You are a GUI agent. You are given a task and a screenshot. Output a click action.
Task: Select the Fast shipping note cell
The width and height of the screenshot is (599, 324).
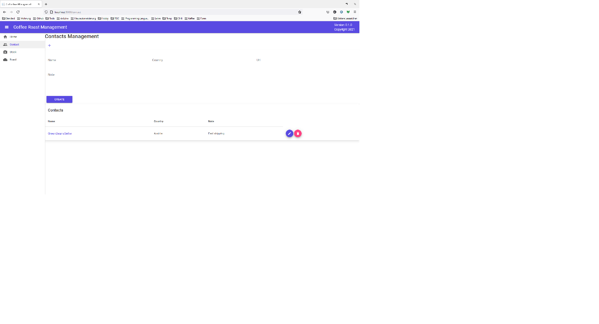pos(216,133)
